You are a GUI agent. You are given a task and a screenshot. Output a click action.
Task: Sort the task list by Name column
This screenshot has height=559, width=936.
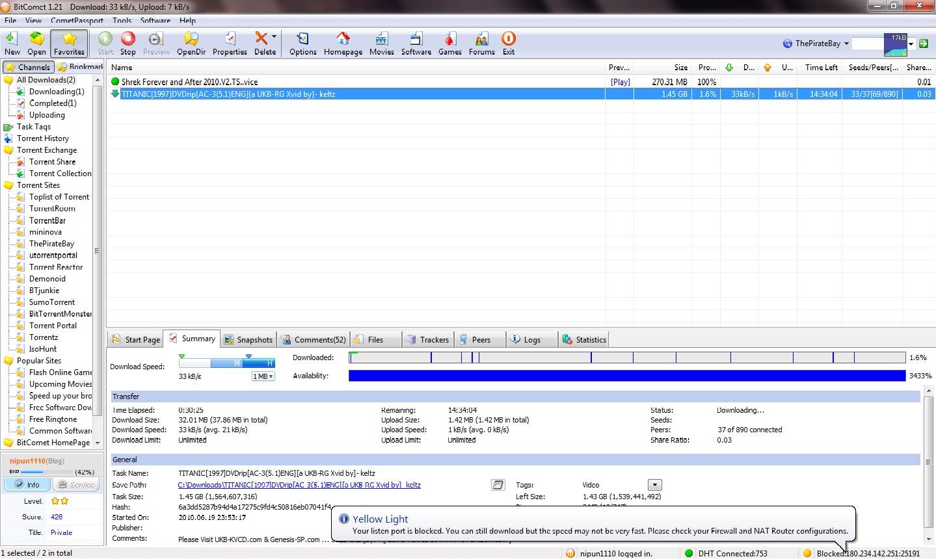tap(356, 67)
